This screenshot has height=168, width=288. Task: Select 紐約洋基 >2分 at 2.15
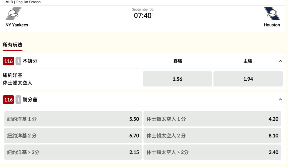73,152
